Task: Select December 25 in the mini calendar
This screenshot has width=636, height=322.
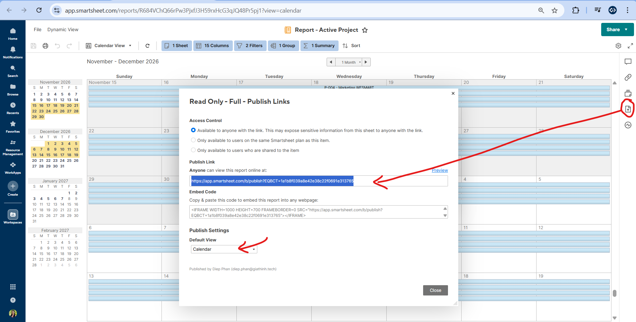Action: [69, 161]
